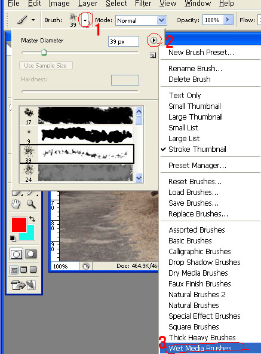This screenshot has width=261, height=354.
Task: Select Standard Screen Mode icon
Action: click(x=14, y=270)
